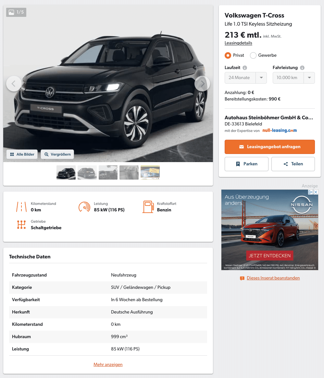Close the Nissan advertisement
The height and width of the screenshot is (378, 324).
coord(316,192)
